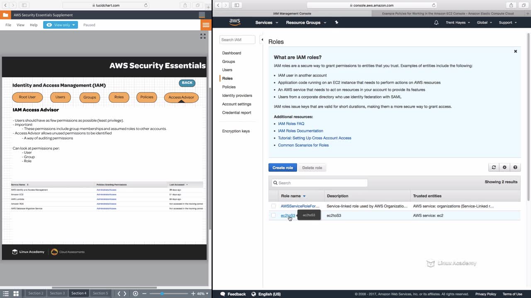Image resolution: width=531 pixels, height=298 pixels.
Task: Open the roles help question mark icon
Action: [515, 168]
